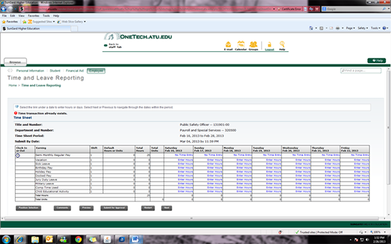Expand the Page dropdown in command bar
The height and width of the screenshot is (244, 391).
coord(350,28)
